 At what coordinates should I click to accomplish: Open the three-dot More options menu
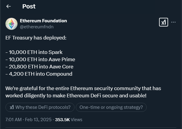174,22
